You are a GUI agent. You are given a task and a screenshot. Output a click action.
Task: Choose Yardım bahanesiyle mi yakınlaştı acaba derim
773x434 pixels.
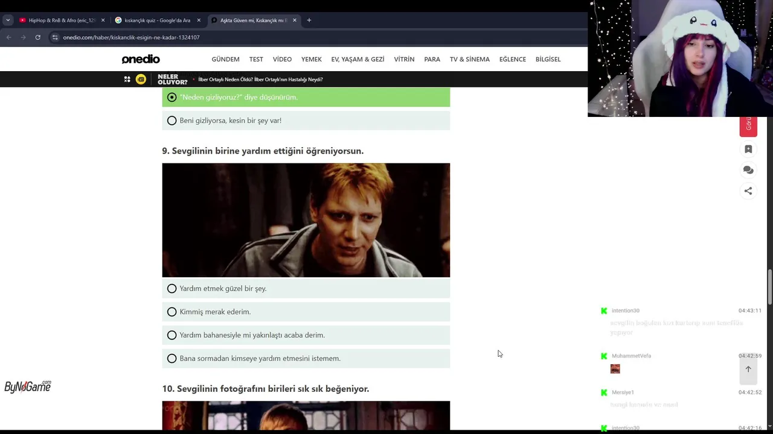(306, 335)
